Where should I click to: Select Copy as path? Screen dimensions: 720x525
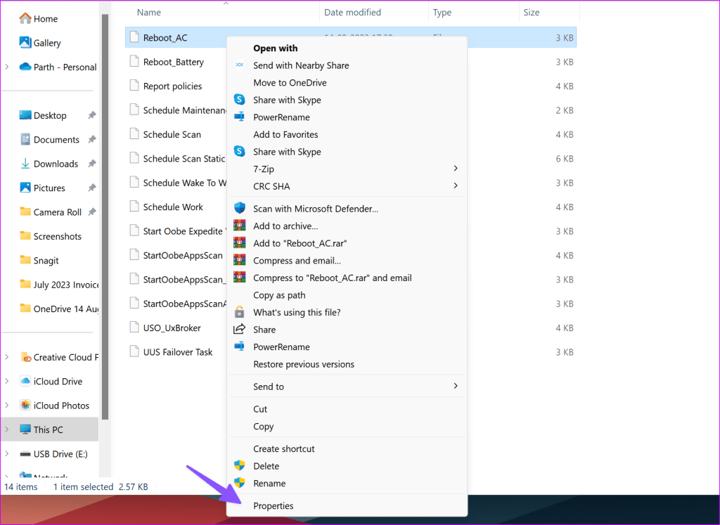tap(279, 295)
